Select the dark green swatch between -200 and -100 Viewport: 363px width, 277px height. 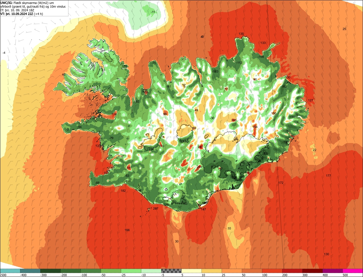click(x=71, y=271)
